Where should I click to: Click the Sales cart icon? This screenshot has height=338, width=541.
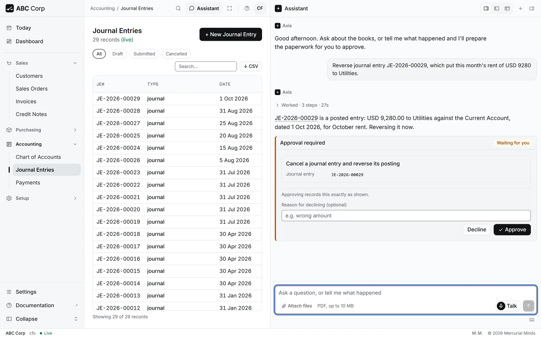(9, 63)
